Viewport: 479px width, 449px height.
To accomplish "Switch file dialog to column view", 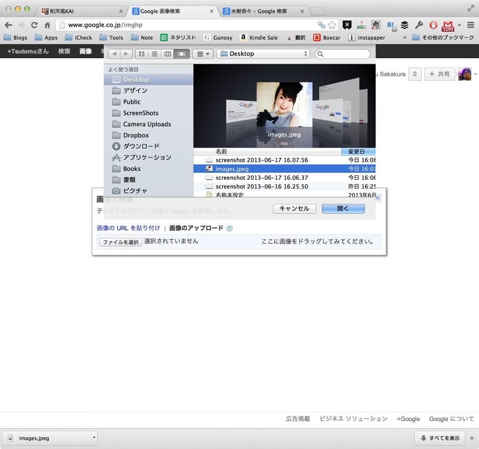I will pyautogui.click(x=167, y=54).
